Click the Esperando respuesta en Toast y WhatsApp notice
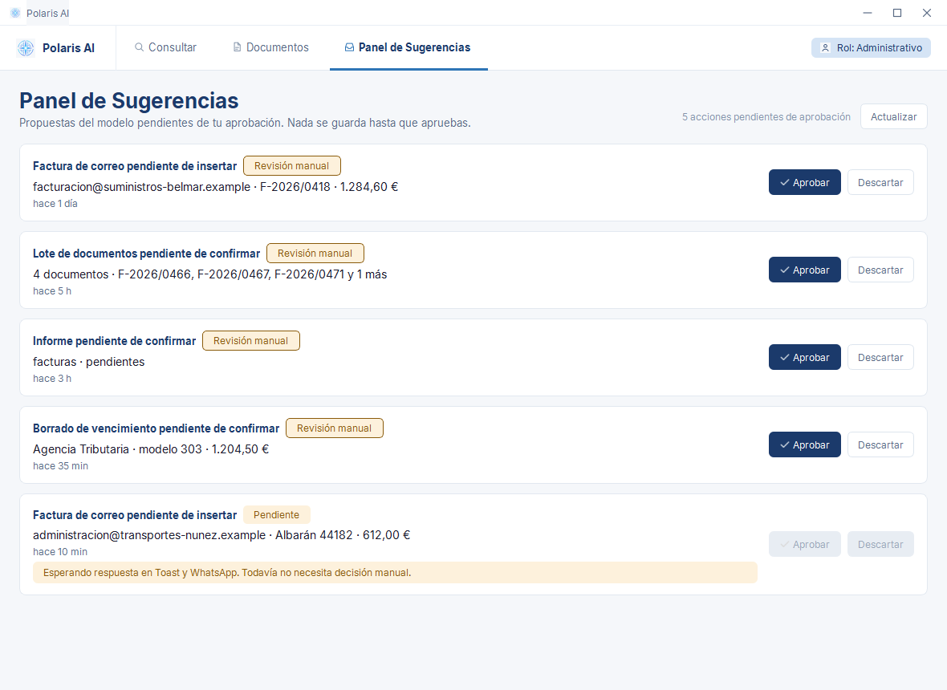 [395, 572]
